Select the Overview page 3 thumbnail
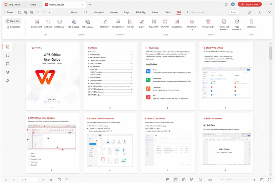This screenshot has width=275, height=183. (168, 76)
